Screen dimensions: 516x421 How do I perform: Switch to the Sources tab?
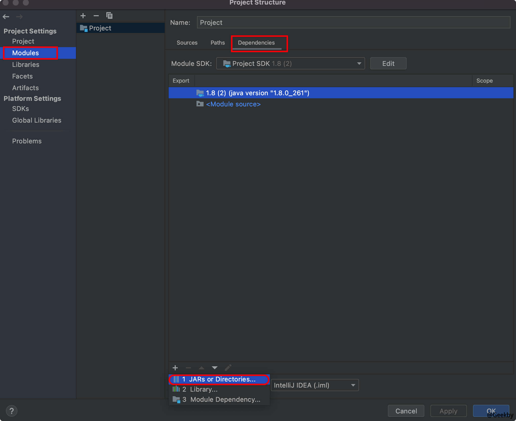[x=187, y=43]
